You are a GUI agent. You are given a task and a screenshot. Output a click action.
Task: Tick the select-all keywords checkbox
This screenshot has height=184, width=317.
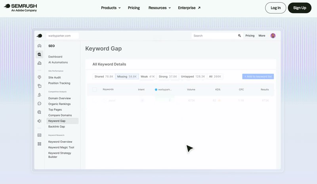click(x=94, y=90)
